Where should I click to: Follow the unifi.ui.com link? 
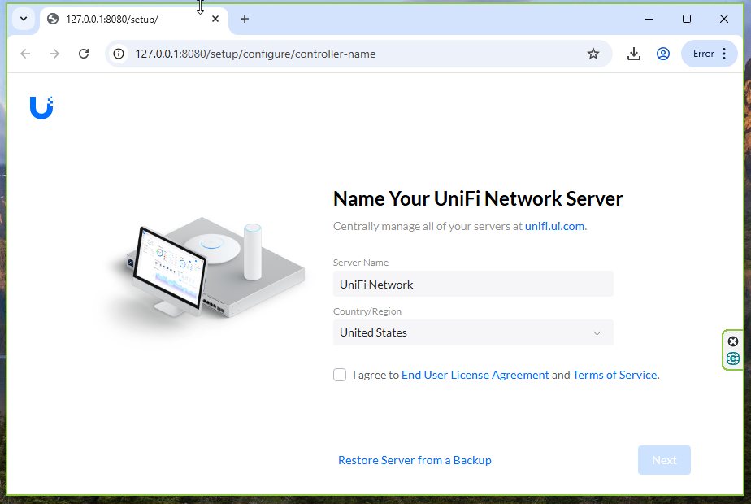[x=554, y=226]
